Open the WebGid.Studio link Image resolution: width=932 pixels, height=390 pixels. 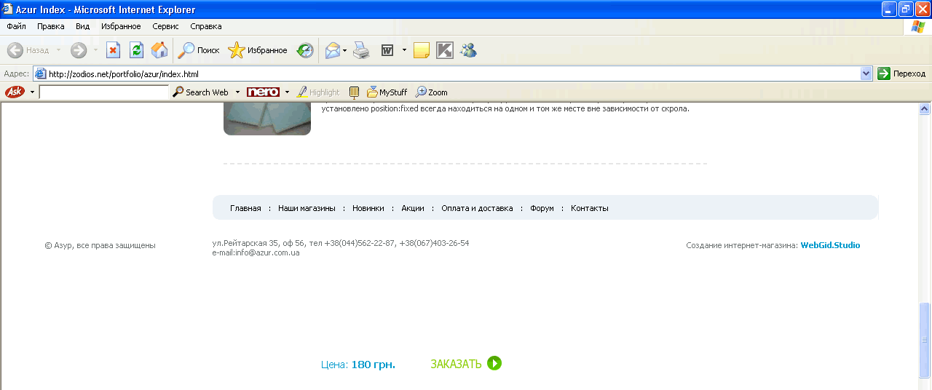830,245
